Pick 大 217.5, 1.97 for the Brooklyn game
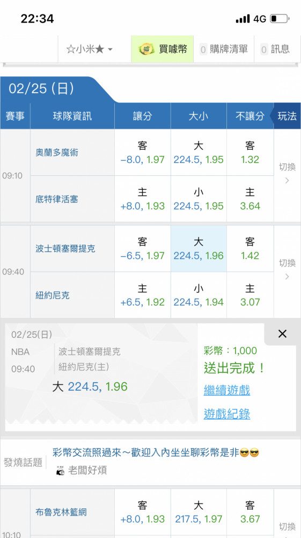The image size is (301, 538). 199,512
